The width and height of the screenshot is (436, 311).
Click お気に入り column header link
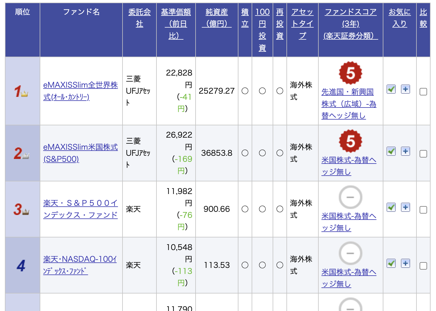point(400,18)
